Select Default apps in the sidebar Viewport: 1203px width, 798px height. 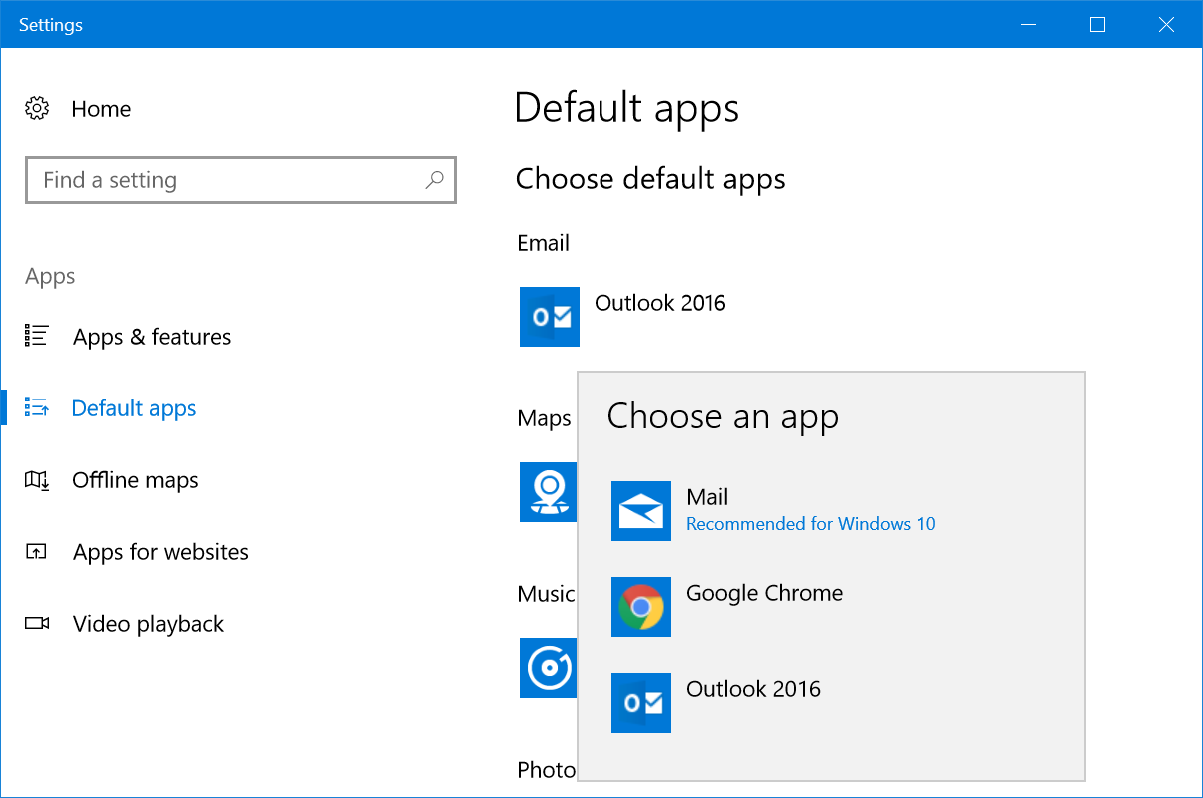click(x=134, y=408)
